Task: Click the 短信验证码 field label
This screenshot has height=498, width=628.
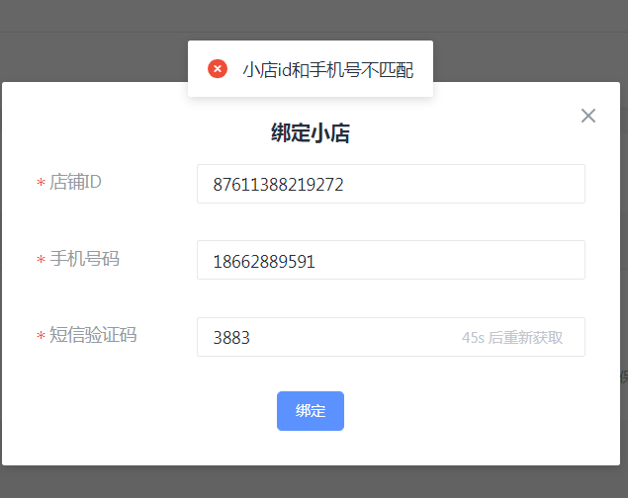Action: click(93, 334)
